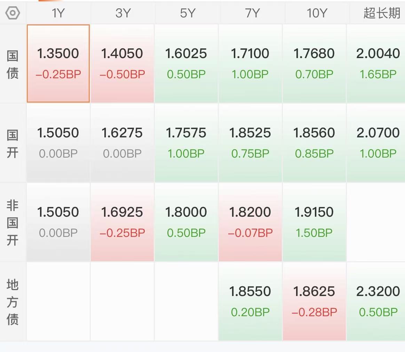Screen dimensions: 405x352
Task: Open the 国债 row label
Action: click(13, 64)
